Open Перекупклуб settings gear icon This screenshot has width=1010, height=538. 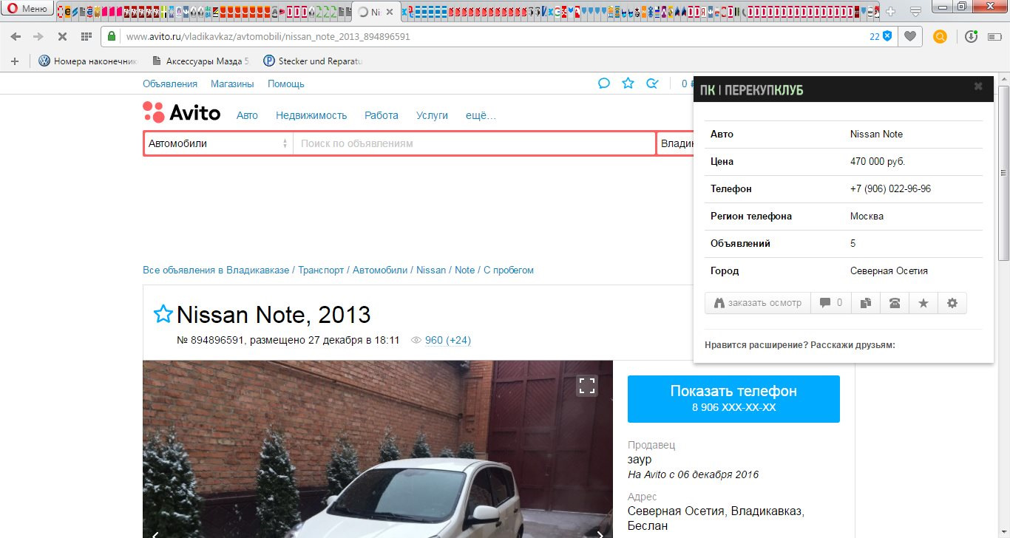click(x=952, y=303)
